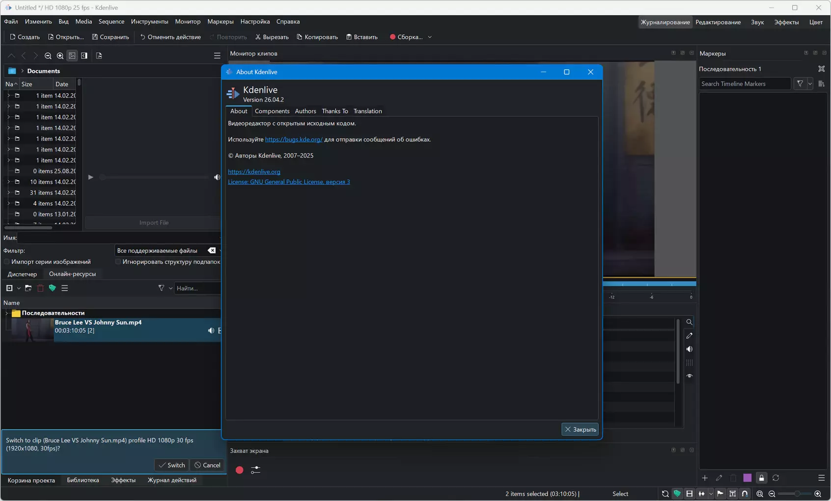Click the blue Documents folder icon
The image size is (831, 501).
pyautogui.click(x=12, y=71)
